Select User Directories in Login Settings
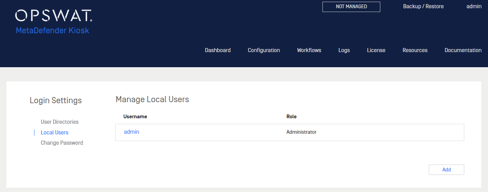This screenshot has width=488, height=192. point(60,122)
